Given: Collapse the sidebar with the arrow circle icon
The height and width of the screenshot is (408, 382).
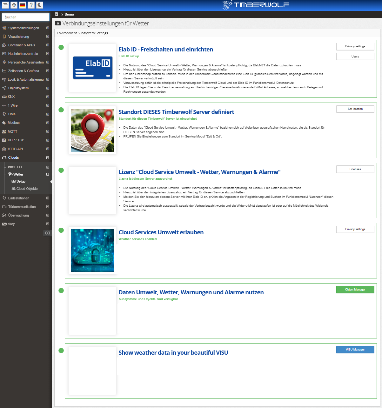Looking at the screenshot, I should tap(47, 233).
